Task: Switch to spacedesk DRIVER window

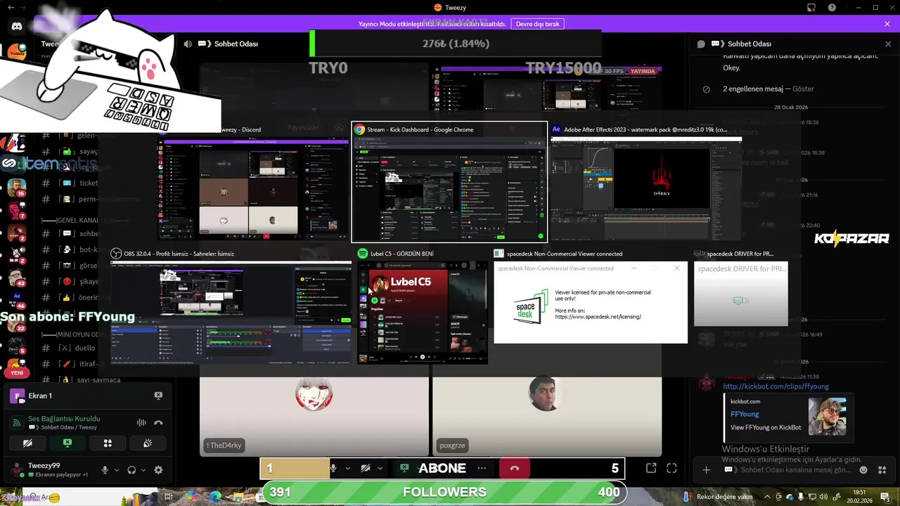Action: pos(740,288)
